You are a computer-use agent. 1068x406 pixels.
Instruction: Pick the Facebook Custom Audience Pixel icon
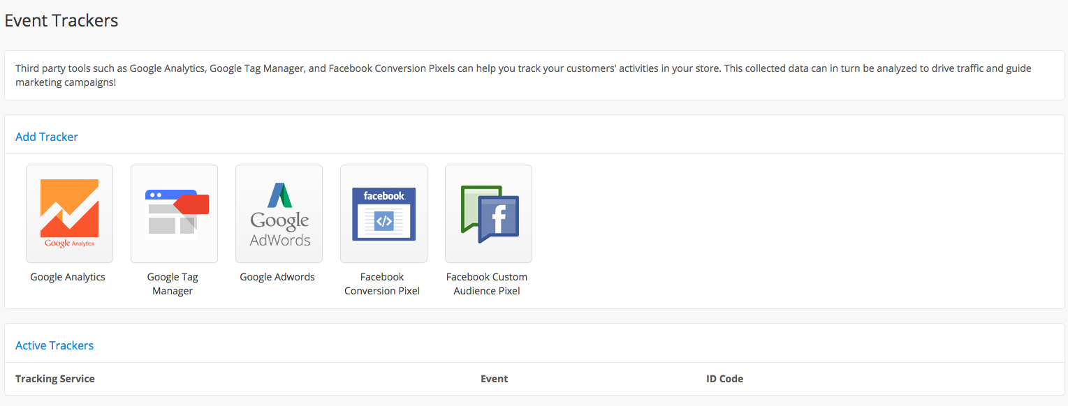488,213
